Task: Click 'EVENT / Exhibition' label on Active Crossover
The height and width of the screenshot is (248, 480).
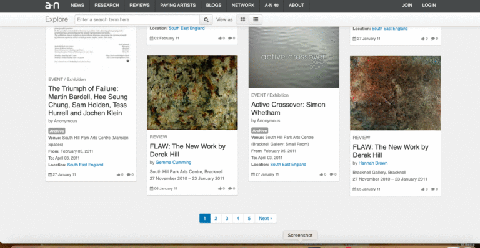Action: pos(270,95)
